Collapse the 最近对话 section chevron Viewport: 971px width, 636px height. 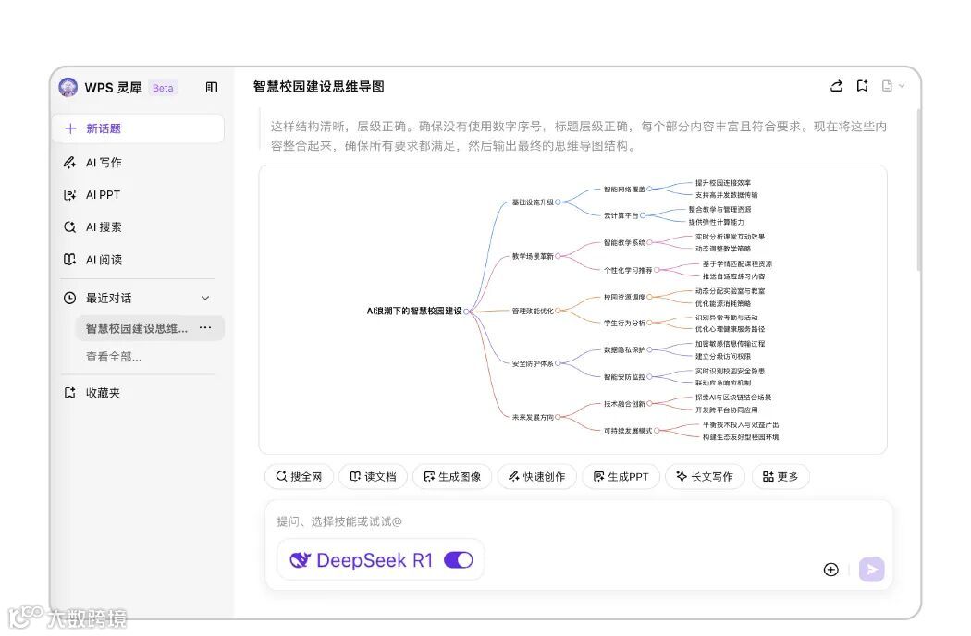coord(205,298)
